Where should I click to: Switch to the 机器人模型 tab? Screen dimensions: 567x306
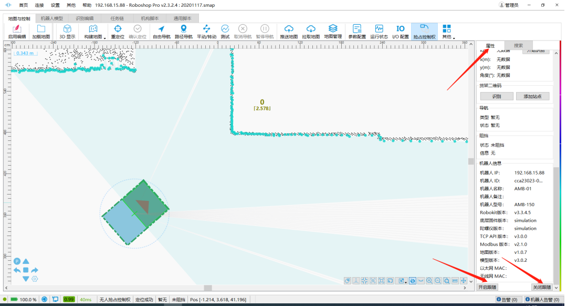click(x=51, y=18)
